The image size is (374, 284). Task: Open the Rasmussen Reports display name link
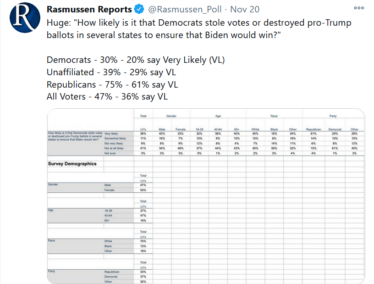(x=89, y=9)
